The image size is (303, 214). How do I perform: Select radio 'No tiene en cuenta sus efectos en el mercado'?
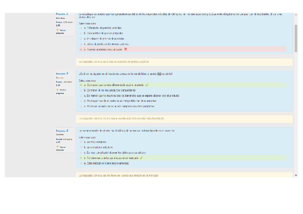coord(81,158)
